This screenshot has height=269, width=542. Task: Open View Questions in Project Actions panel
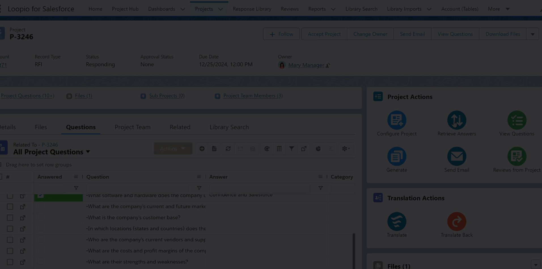coord(517,120)
